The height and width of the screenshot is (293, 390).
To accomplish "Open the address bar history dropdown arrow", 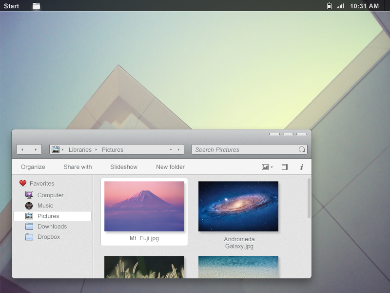I will (171, 149).
